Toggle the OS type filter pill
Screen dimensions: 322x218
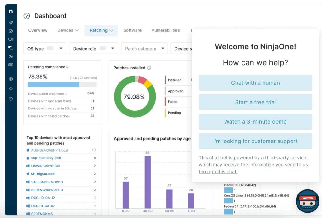(50, 49)
